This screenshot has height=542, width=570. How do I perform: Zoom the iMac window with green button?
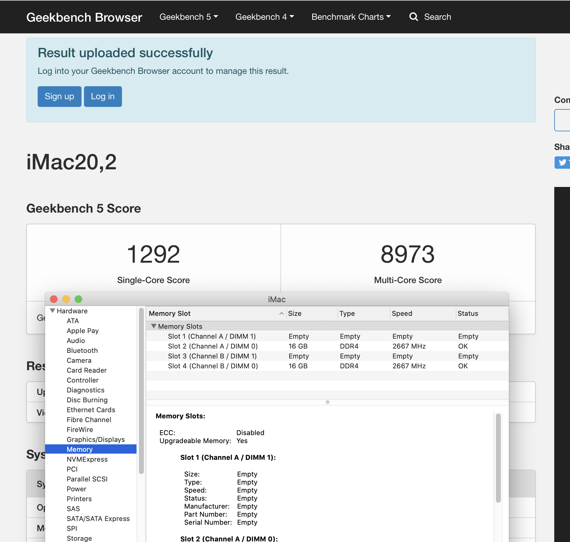point(78,299)
